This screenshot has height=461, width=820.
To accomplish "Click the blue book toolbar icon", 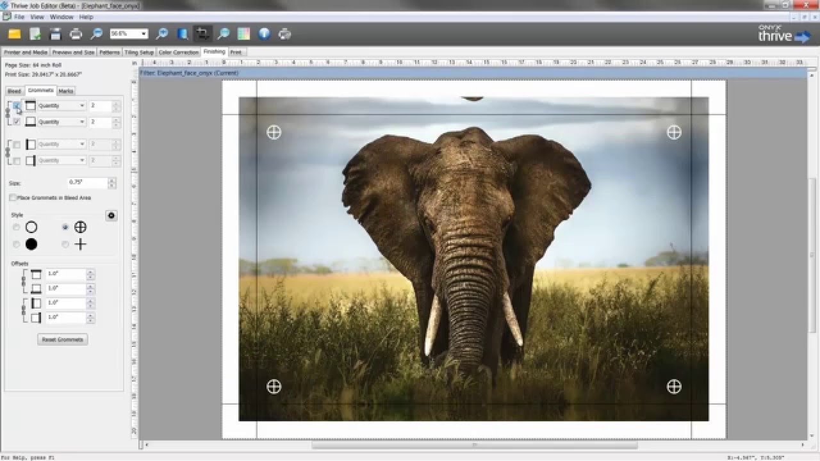I will [x=183, y=34].
